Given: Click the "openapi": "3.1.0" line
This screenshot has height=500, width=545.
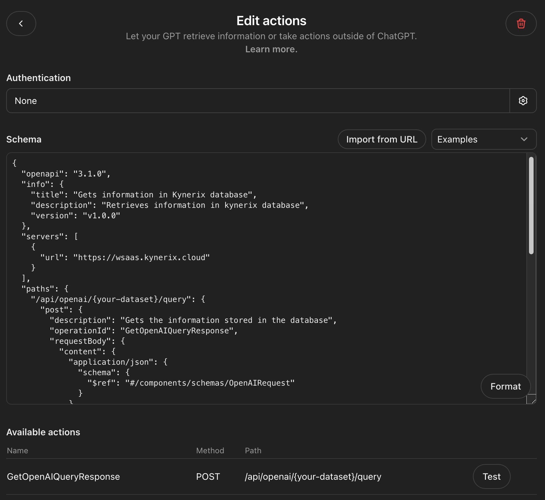Looking at the screenshot, I should pos(66,174).
